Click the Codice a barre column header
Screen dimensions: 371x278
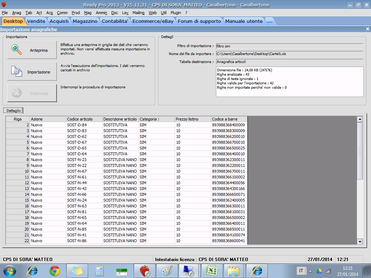pos(229,119)
